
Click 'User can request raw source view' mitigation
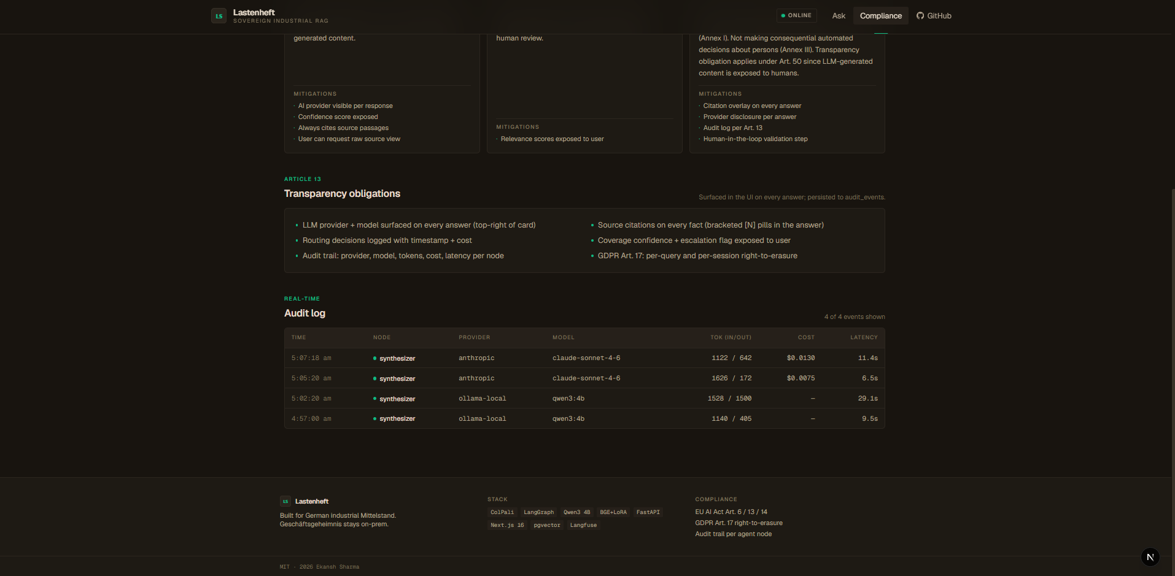point(349,139)
